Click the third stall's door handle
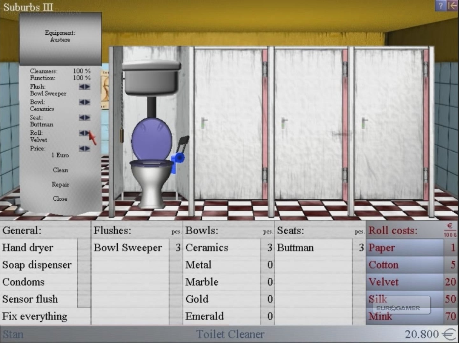This screenshot has height=343, width=459. pyautogui.click(x=284, y=123)
